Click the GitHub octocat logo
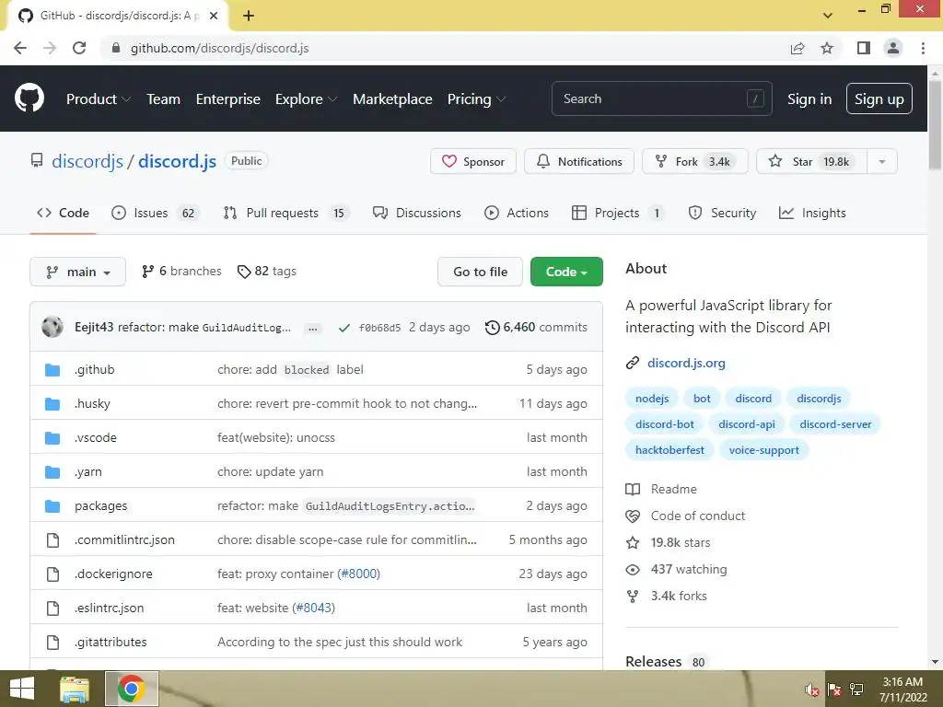Image resolution: width=943 pixels, height=707 pixels. point(29,99)
